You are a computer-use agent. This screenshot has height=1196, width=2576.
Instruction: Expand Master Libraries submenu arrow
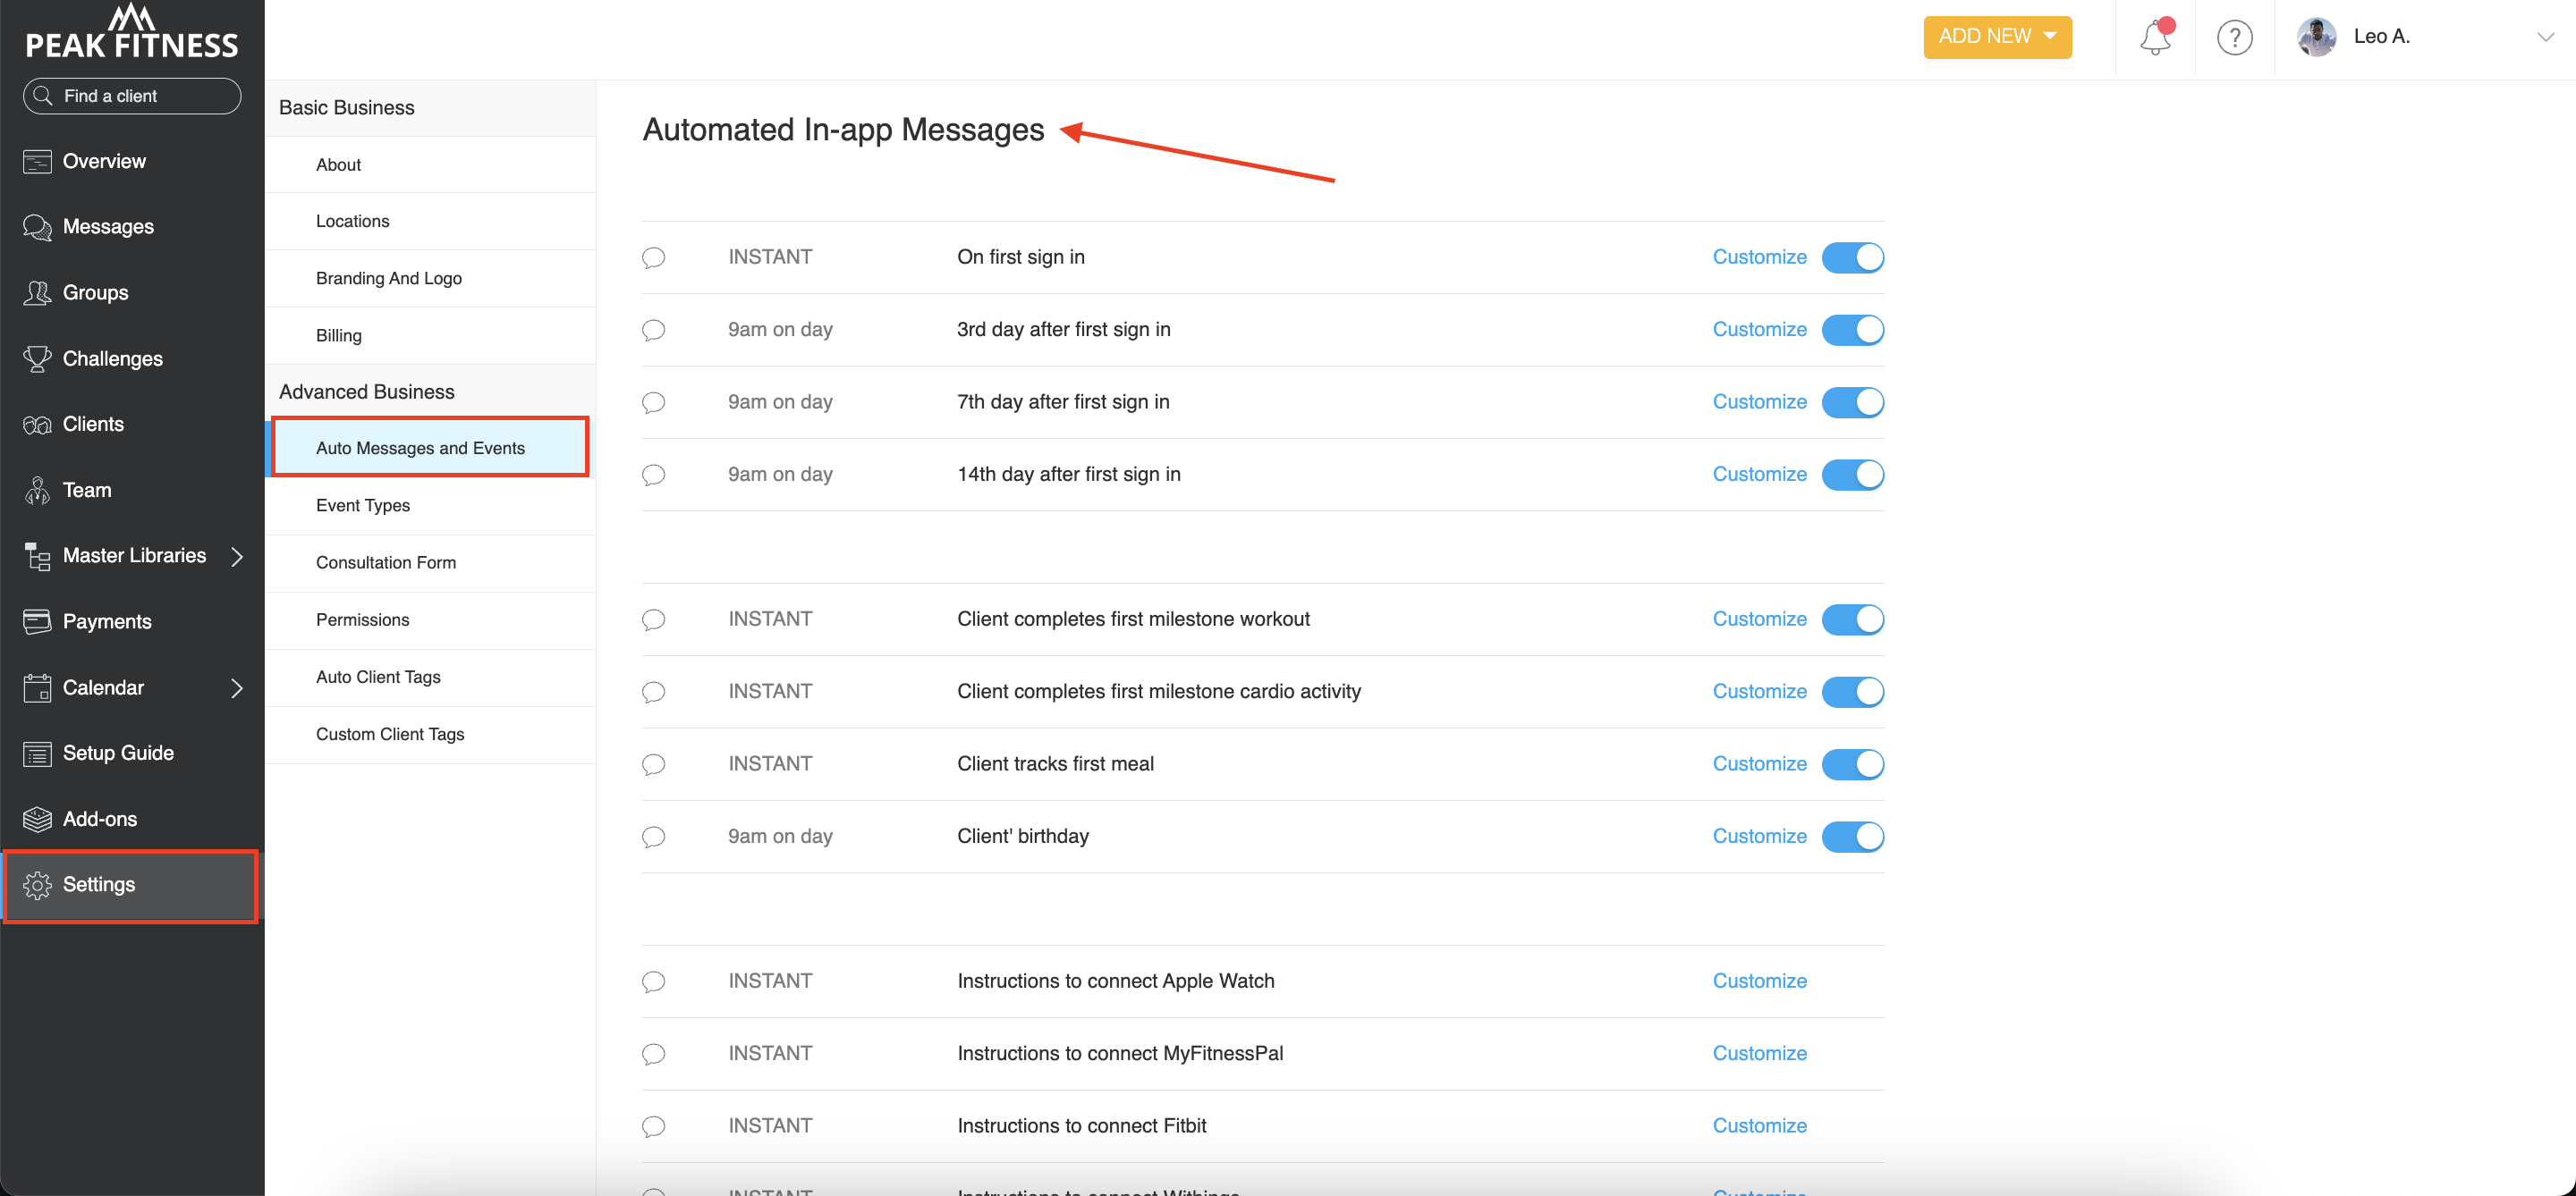tap(237, 557)
